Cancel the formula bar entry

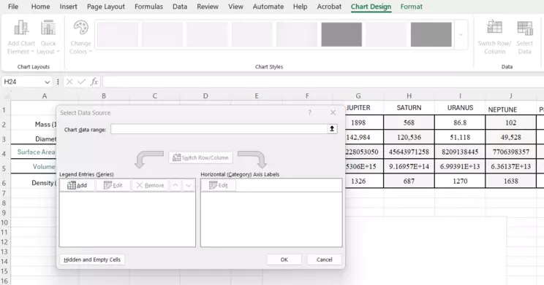69,82
